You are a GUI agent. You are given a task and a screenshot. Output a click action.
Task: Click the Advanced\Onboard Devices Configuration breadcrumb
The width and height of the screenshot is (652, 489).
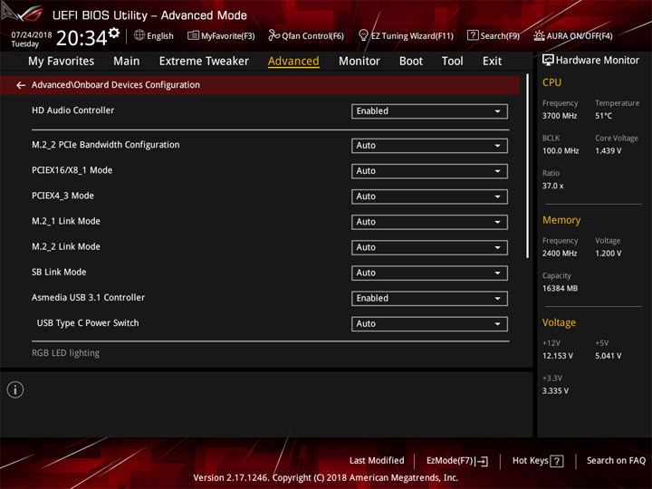tap(116, 85)
